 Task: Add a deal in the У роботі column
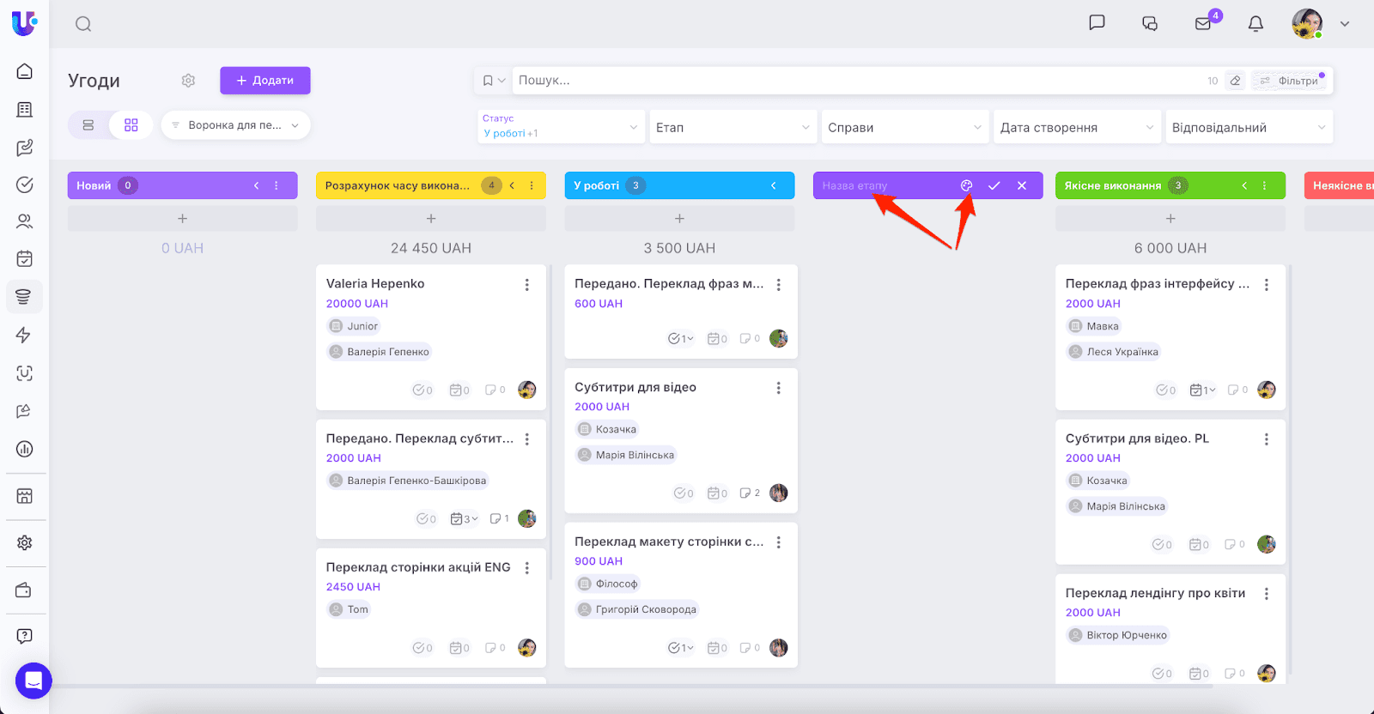click(679, 219)
